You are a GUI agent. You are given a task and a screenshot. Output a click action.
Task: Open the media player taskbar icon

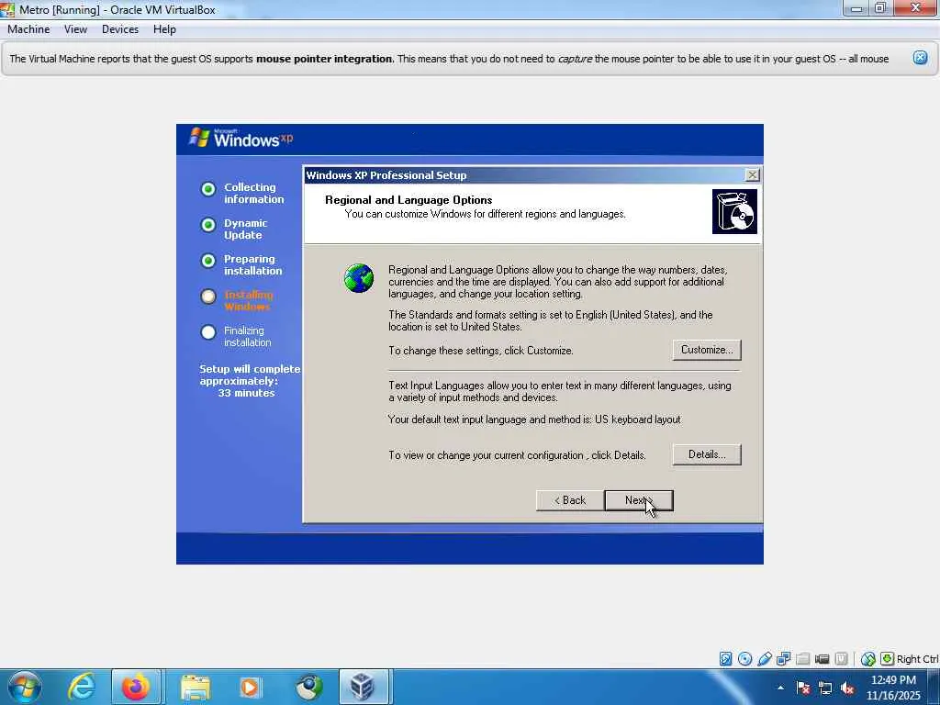pos(250,687)
